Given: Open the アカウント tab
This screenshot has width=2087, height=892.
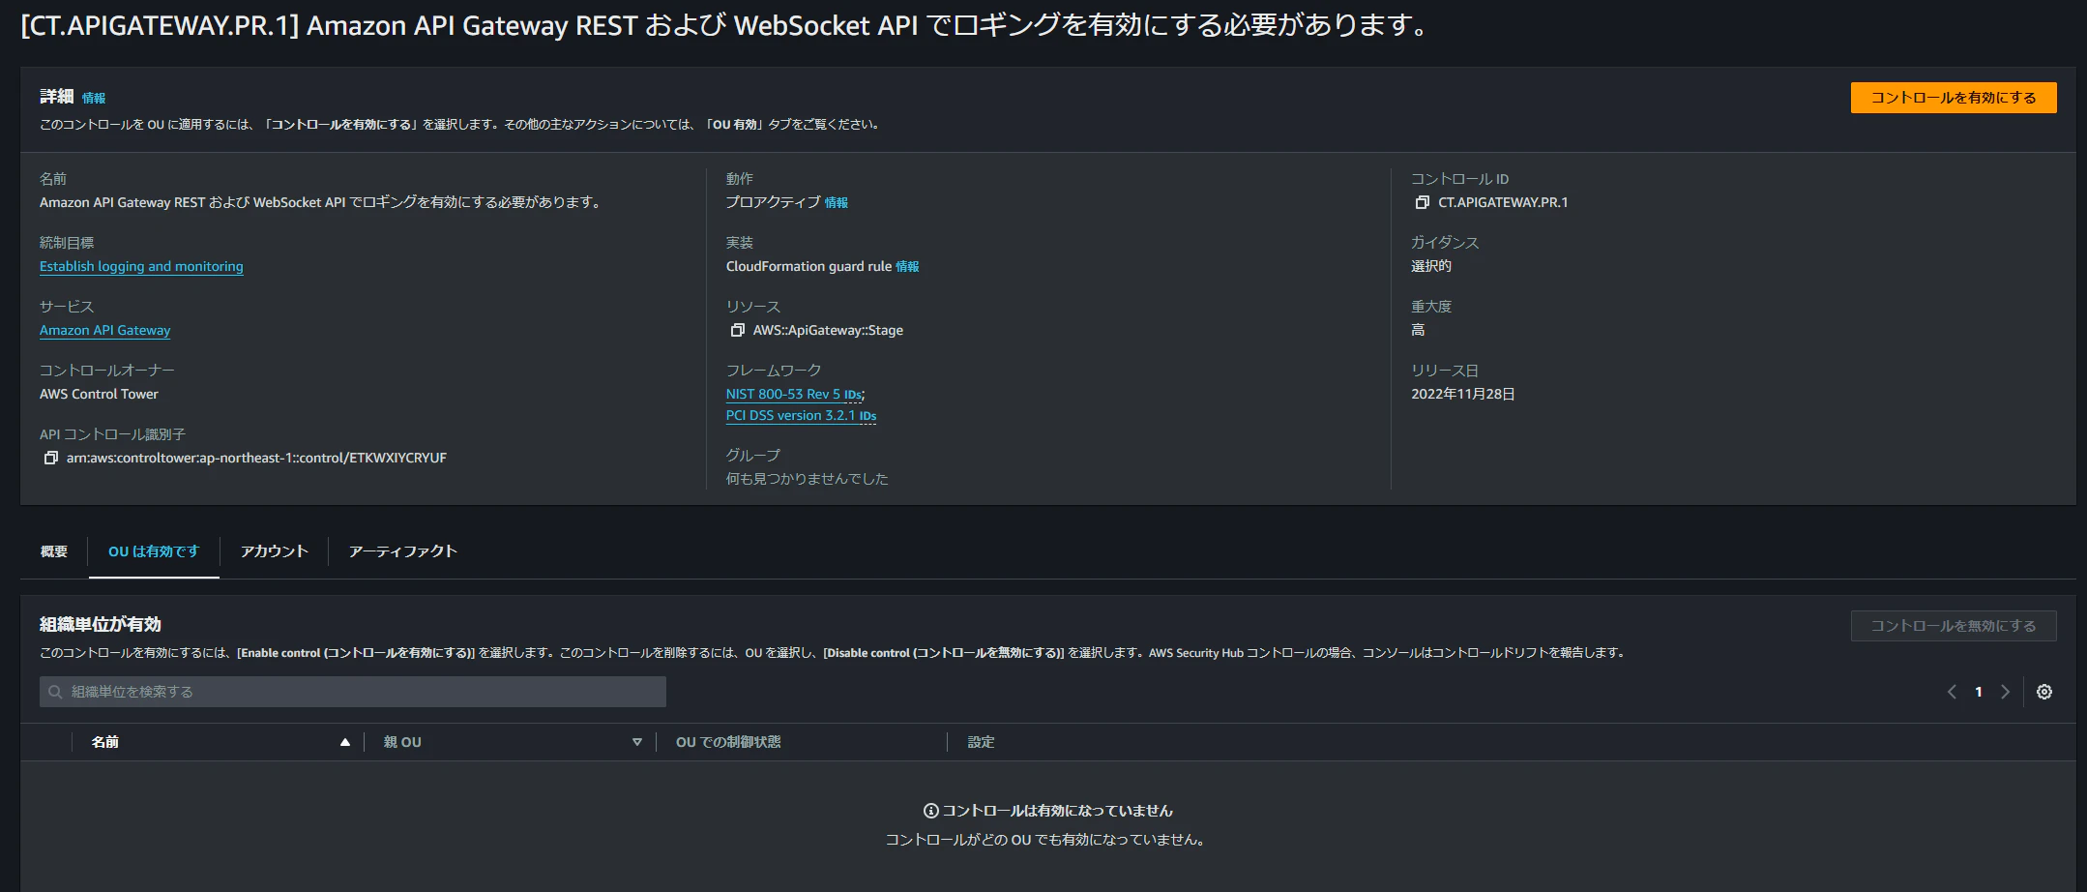Looking at the screenshot, I should pos(275,551).
